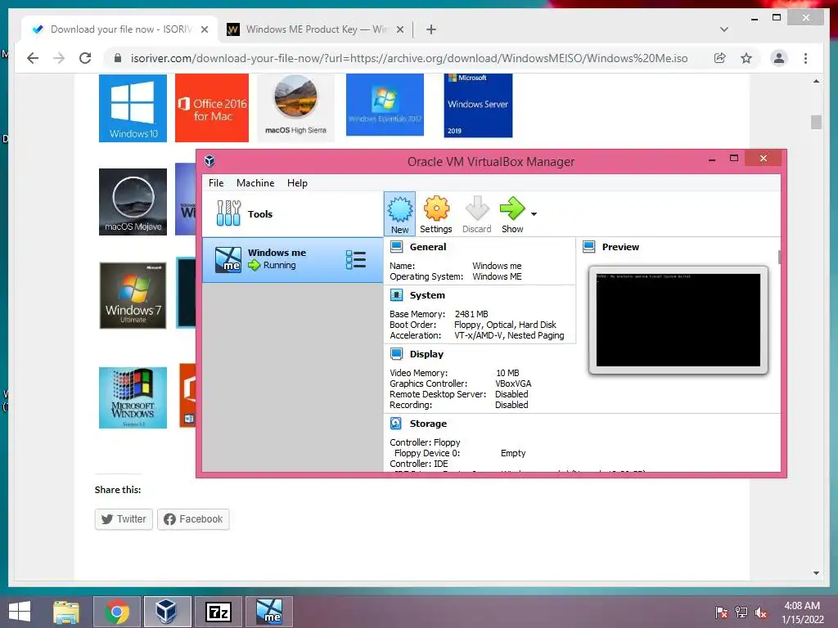Viewport: 838px width, 628px height.
Task: Click Chrome icon in taskbar
Action: [117, 612]
